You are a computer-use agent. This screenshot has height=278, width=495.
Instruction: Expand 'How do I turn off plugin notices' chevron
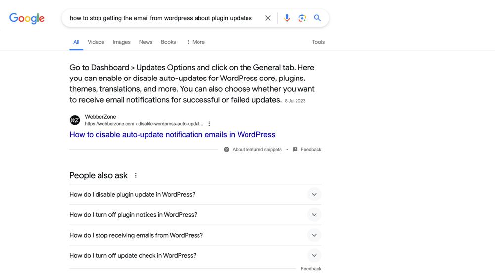point(314,215)
